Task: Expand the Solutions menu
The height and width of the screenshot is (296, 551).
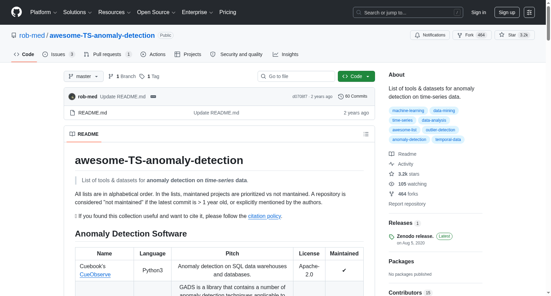Action: click(77, 12)
